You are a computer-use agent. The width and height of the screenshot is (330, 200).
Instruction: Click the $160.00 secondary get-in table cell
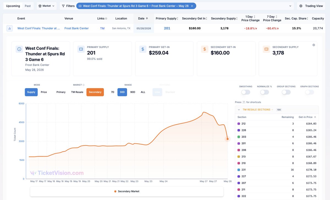coord(195,28)
